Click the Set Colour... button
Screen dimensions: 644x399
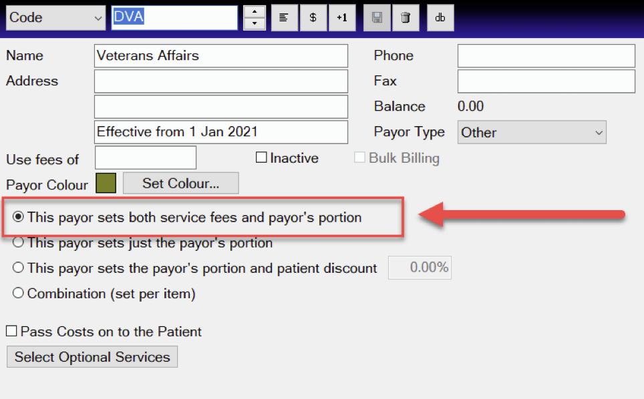point(181,183)
